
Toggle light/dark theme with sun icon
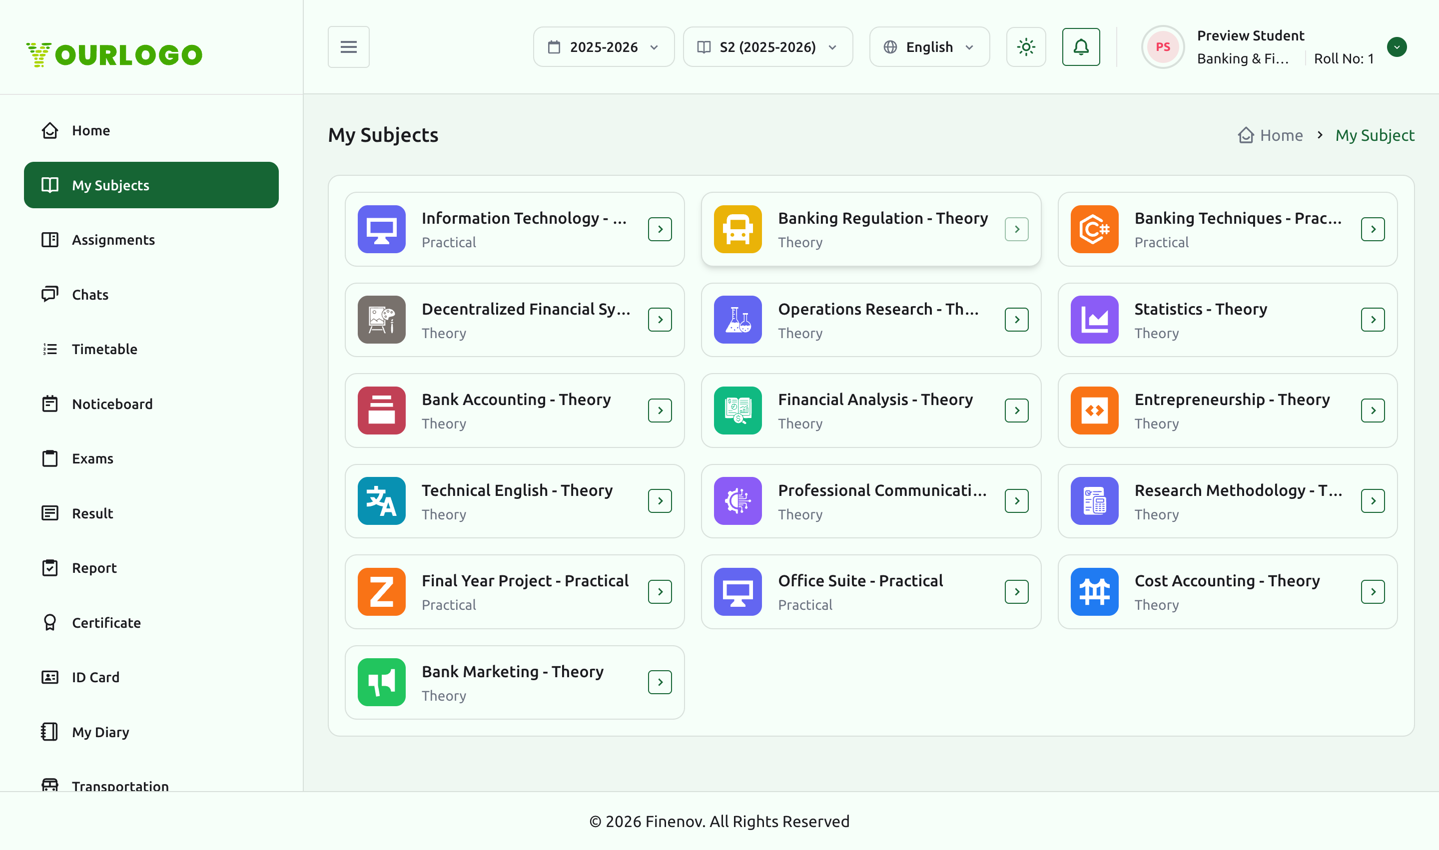[1026, 47]
